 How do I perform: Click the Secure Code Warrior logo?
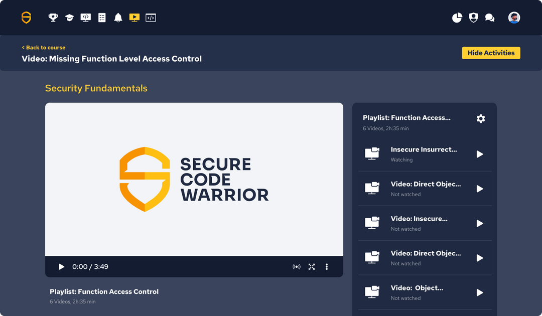click(x=25, y=17)
